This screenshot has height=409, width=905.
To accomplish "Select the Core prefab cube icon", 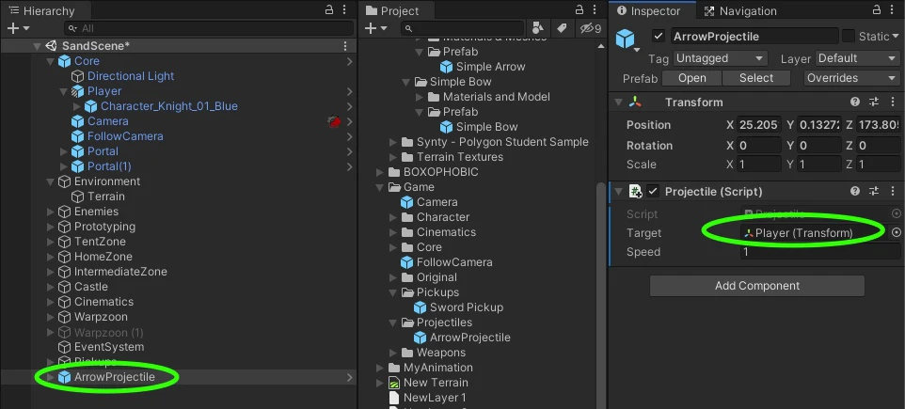I will tap(64, 61).
